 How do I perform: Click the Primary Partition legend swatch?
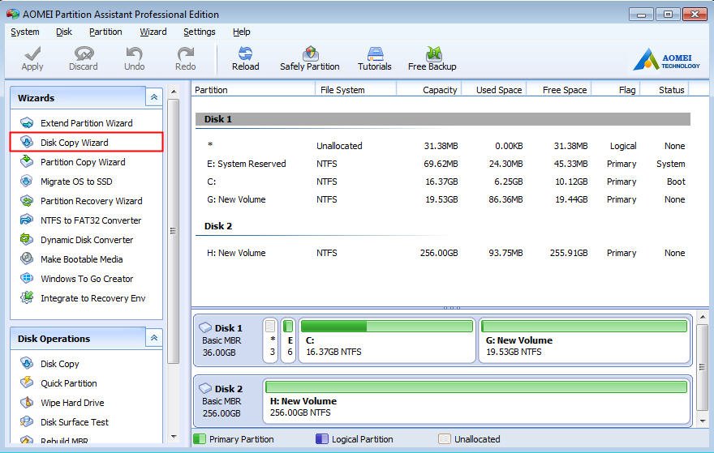point(200,439)
